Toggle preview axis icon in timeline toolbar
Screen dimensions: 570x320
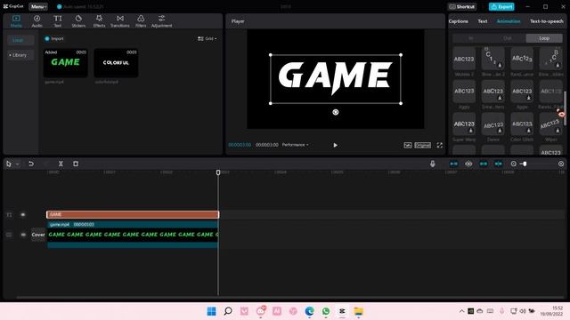(x=499, y=164)
